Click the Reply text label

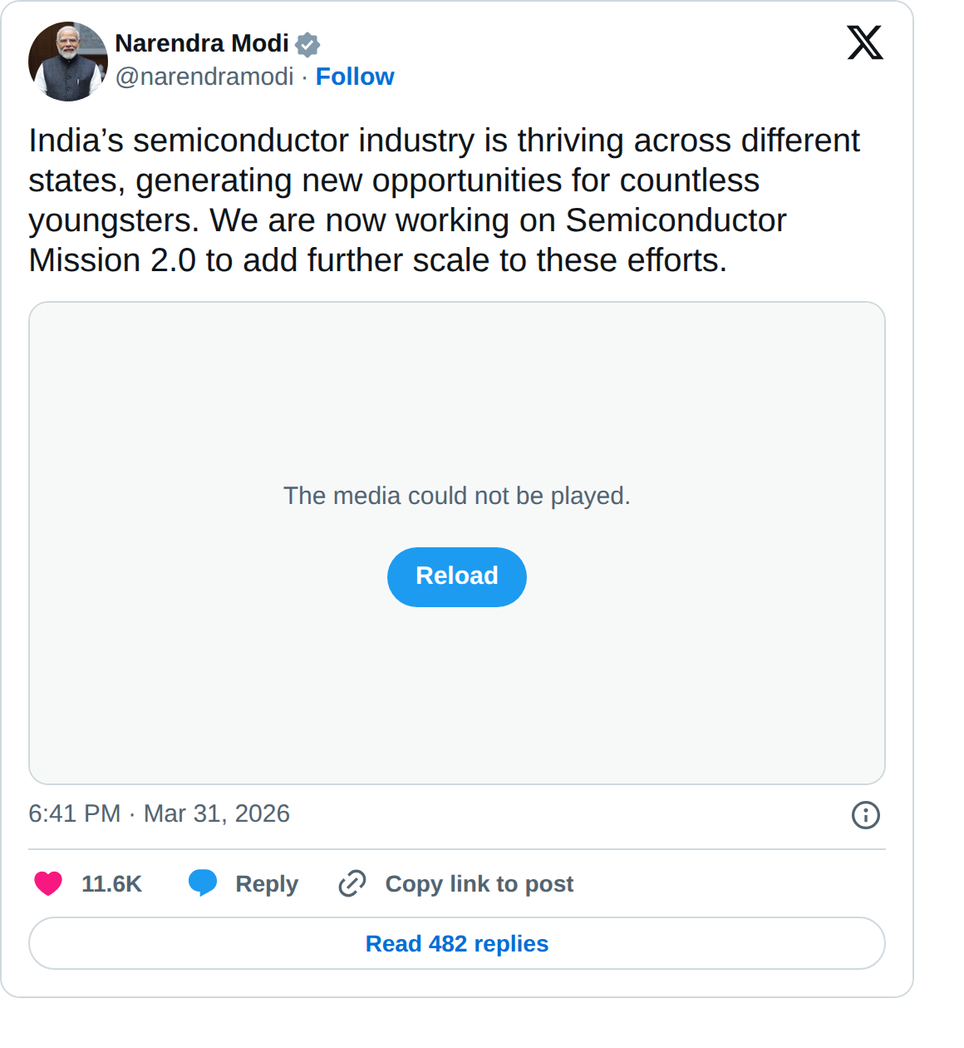267,884
